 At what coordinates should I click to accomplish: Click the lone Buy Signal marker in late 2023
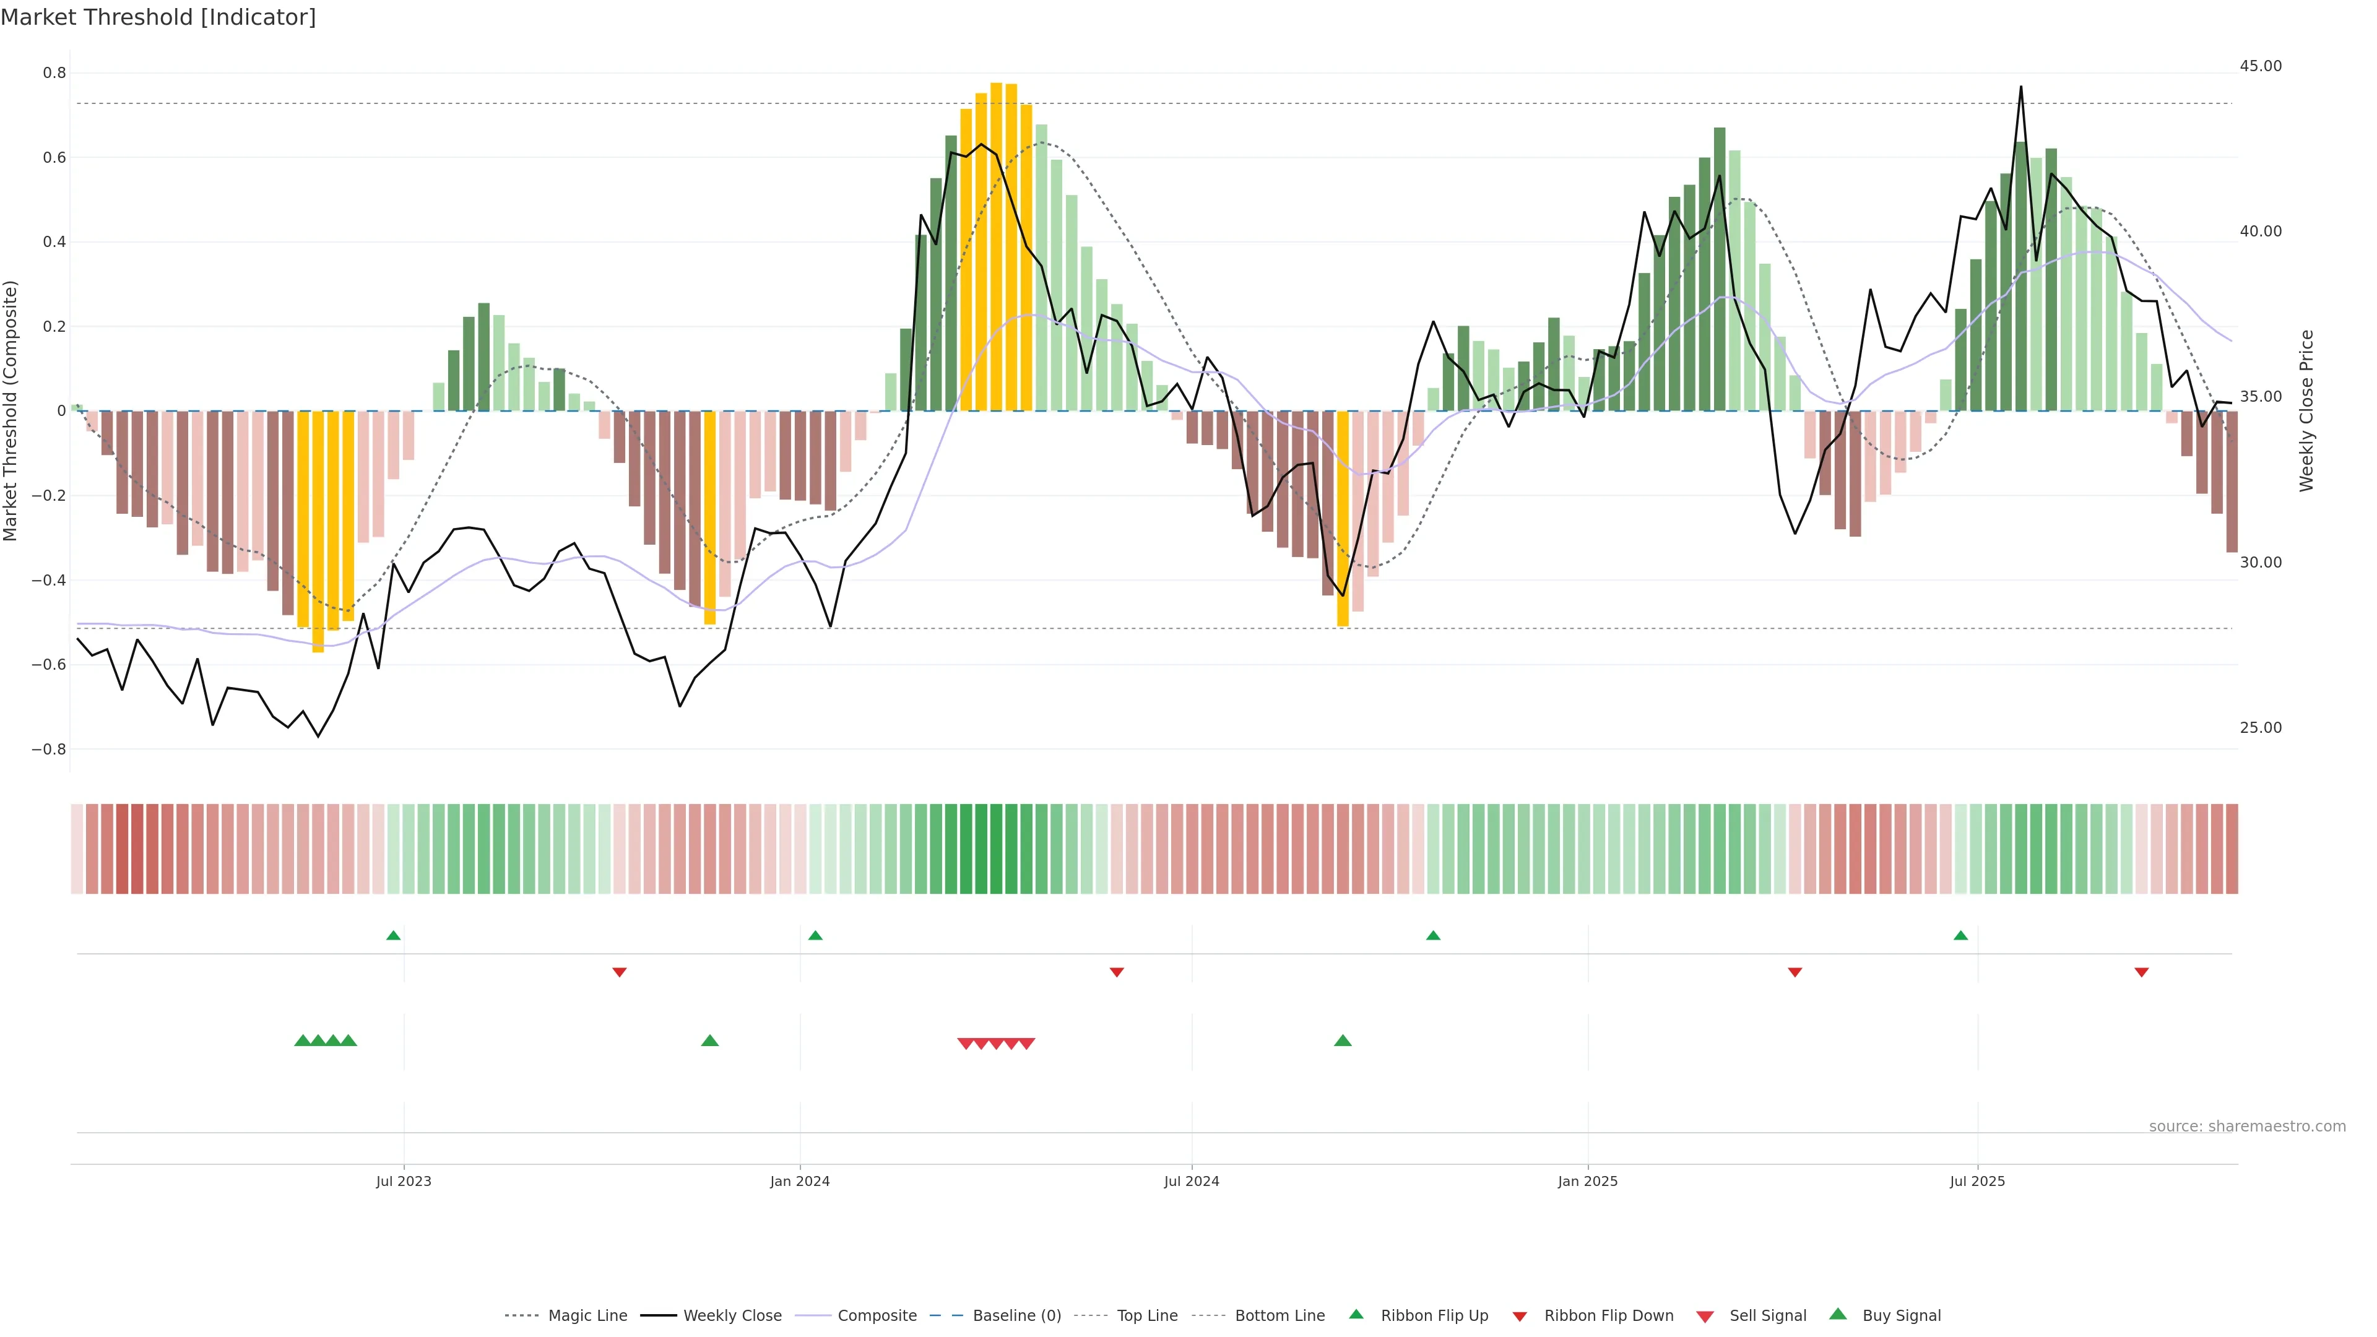(x=709, y=1041)
